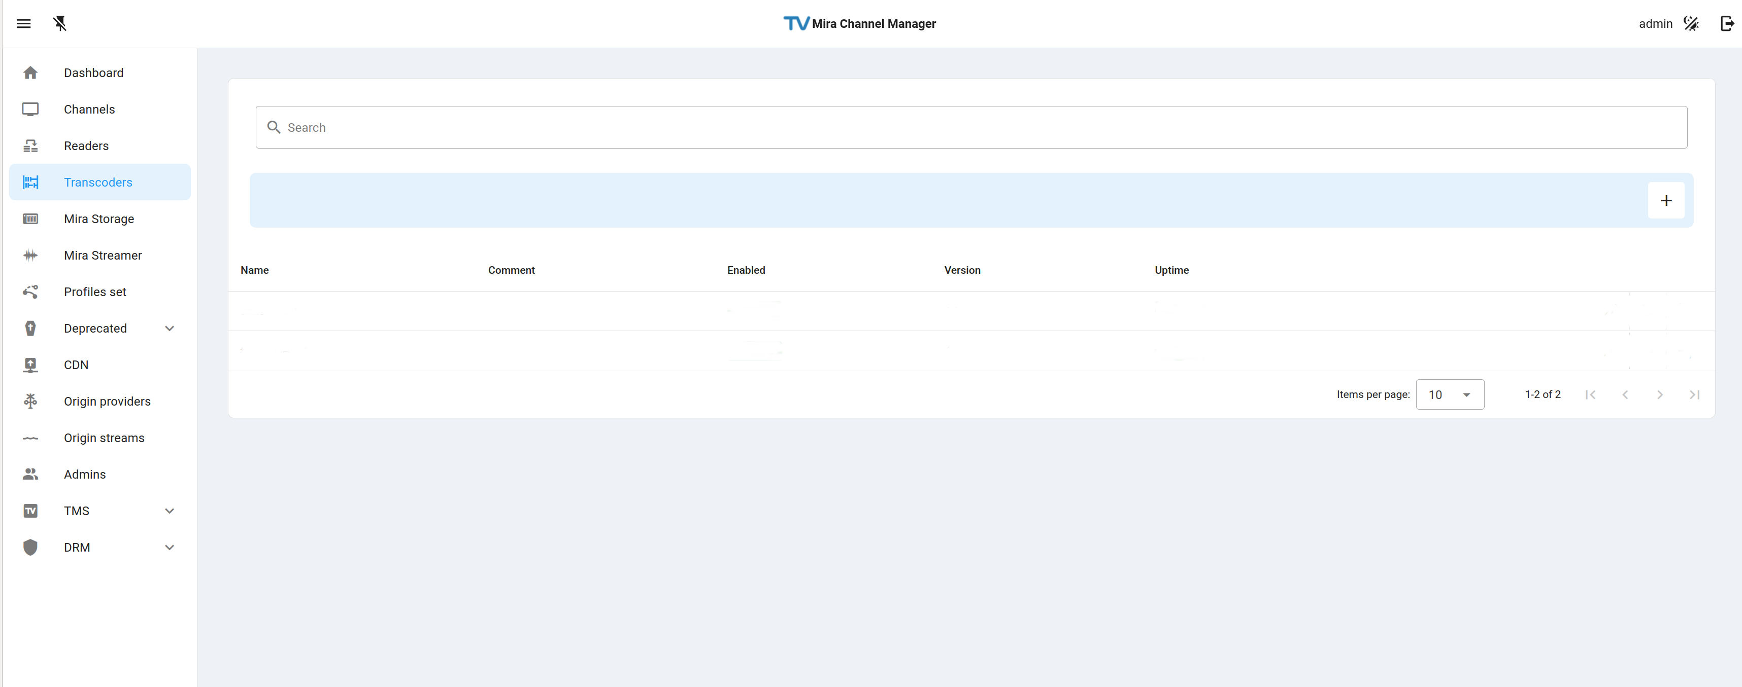
Task: Go to next page arrow
Action: (x=1659, y=394)
